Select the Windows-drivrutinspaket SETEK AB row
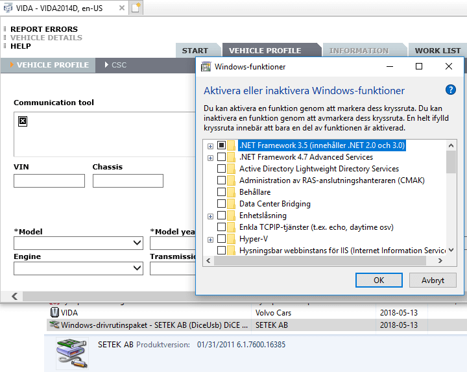This screenshot has width=467, height=372. pos(257,325)
